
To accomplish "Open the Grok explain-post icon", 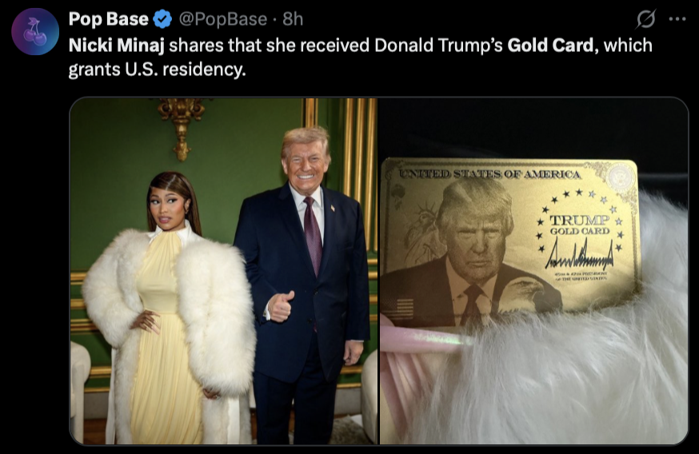I will pos(646,19).
